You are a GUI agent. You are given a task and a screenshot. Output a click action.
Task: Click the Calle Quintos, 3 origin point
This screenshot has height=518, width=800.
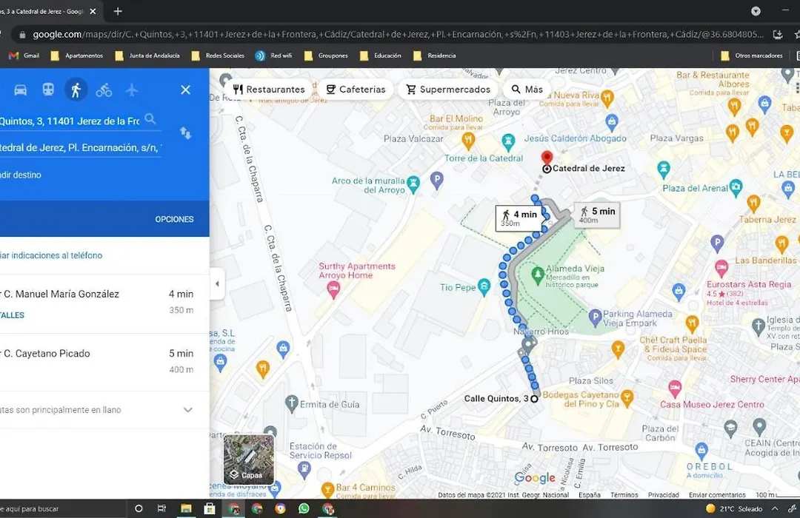point(534,399)
